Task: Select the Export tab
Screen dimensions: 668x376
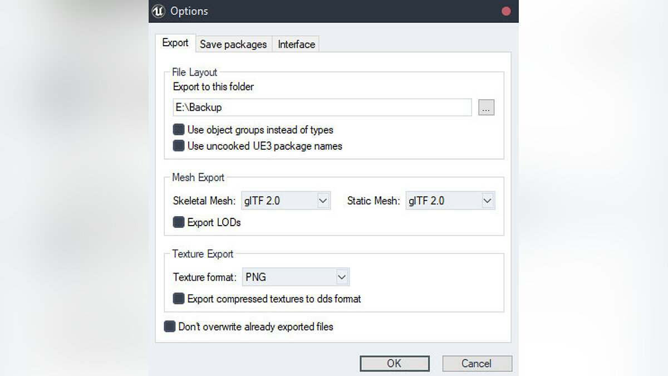Action: [175, 43]
